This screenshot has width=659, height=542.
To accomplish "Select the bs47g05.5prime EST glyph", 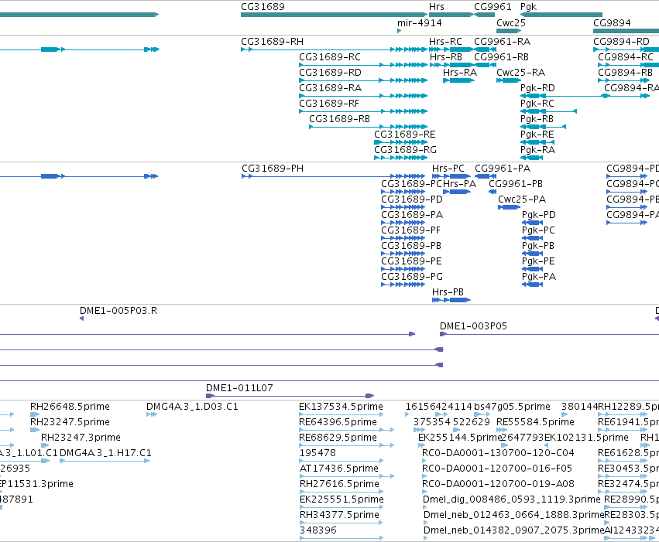I will (x=482, y=415).
